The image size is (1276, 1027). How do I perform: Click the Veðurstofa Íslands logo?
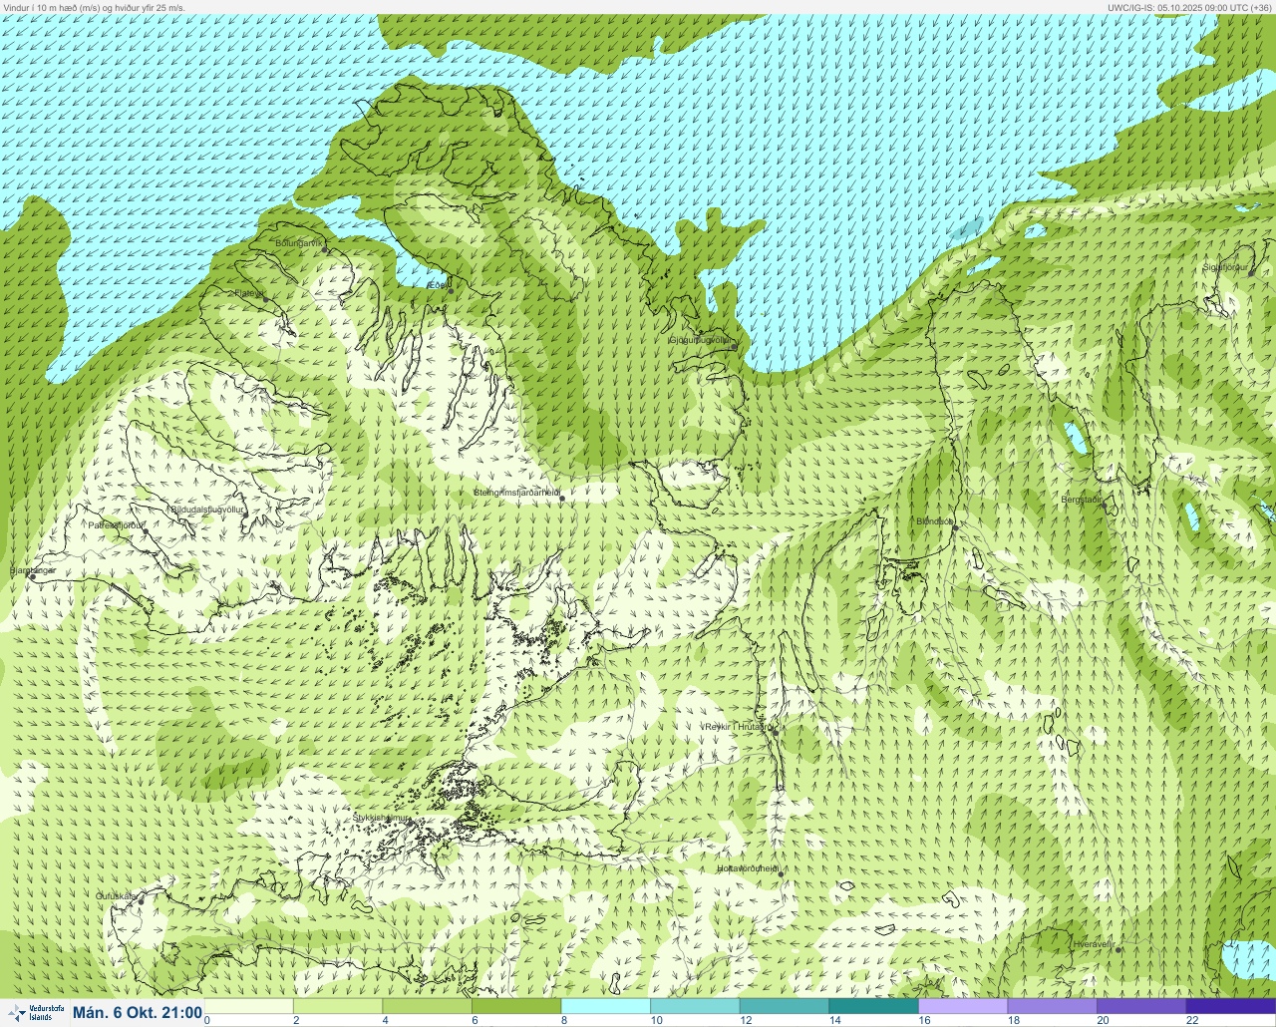[35, 1012]
